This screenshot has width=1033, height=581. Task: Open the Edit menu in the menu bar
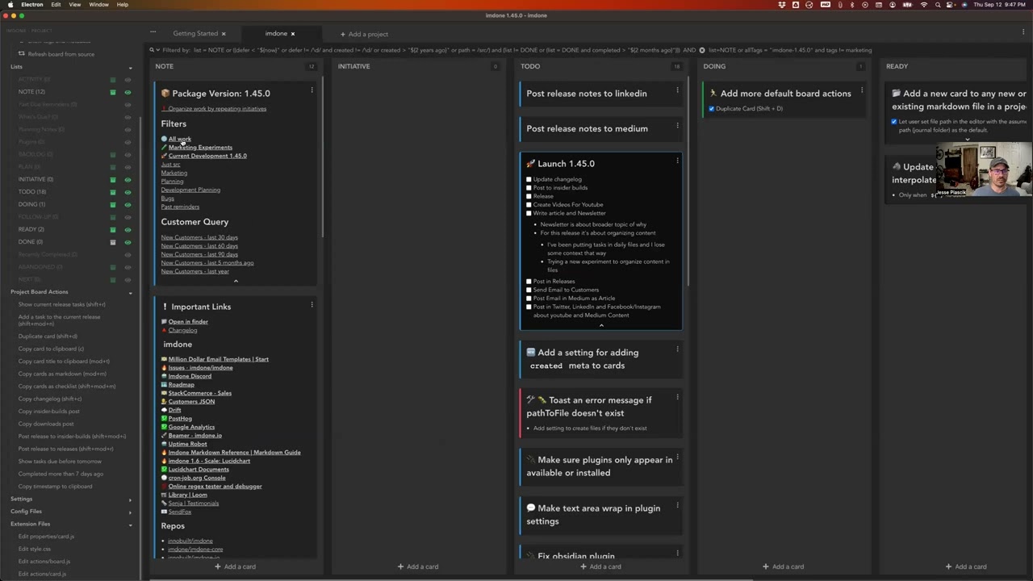click(x=56, y=5)
